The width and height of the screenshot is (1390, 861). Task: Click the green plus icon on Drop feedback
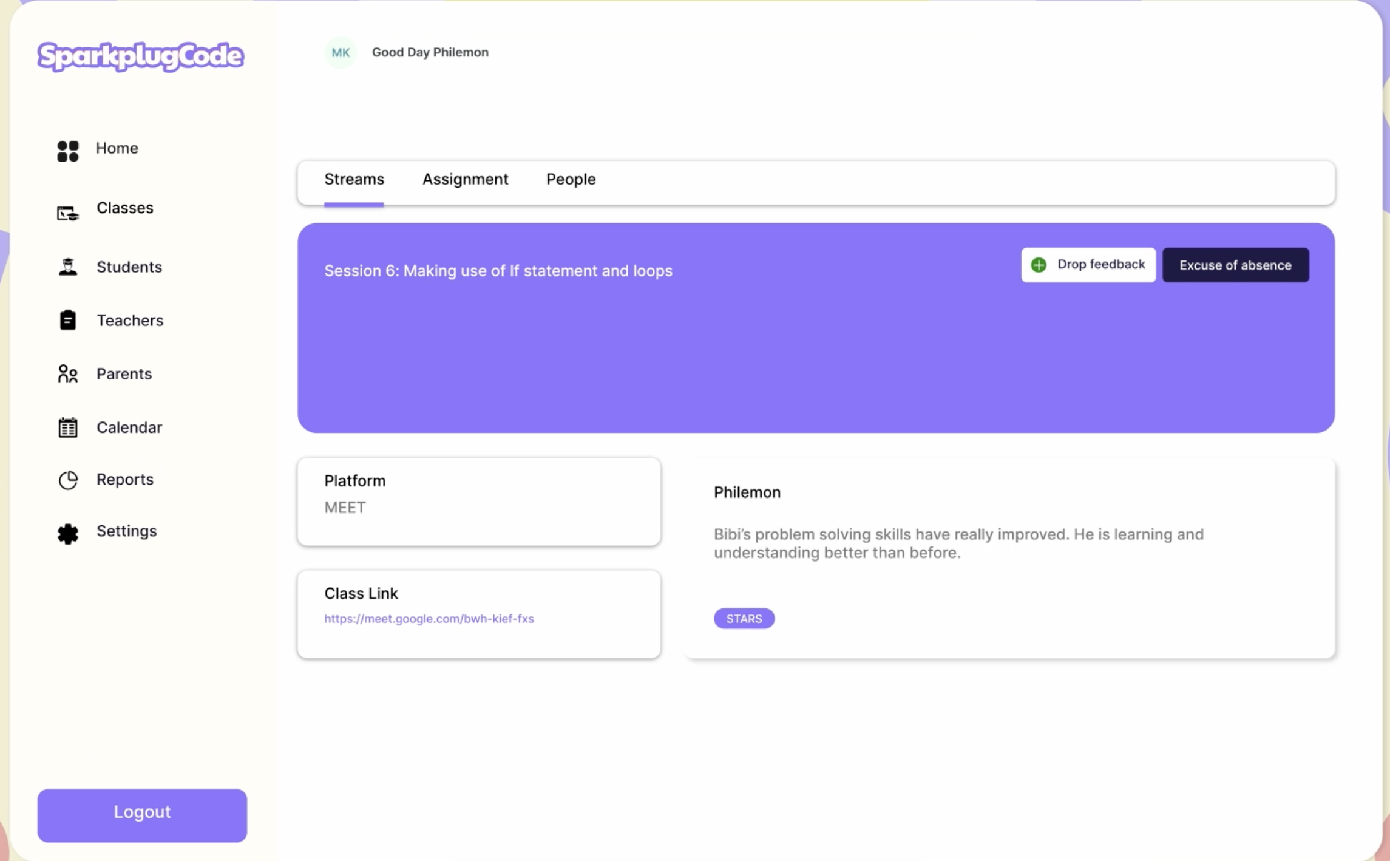click(1039, 265)
